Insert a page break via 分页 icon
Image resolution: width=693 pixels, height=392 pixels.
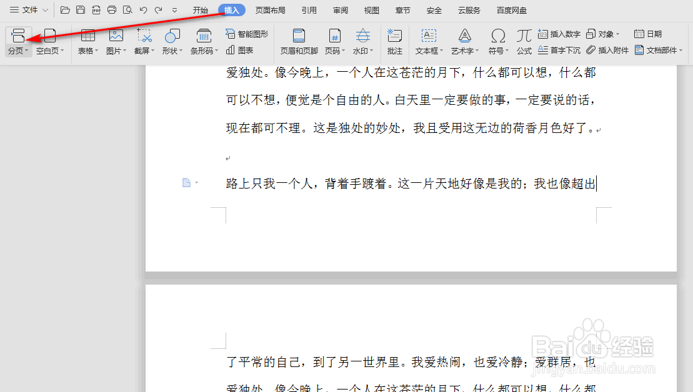(18, 36)
